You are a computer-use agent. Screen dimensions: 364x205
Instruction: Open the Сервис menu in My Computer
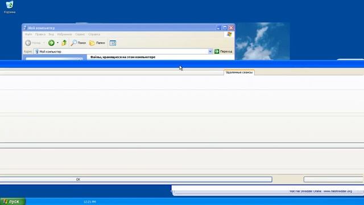(x=80, y=34)
